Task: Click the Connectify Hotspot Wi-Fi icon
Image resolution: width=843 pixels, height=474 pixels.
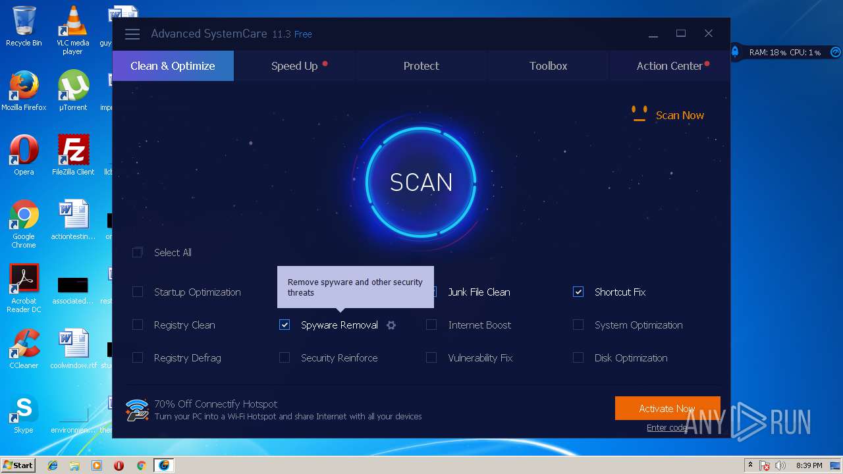Action: (x=137, y=410)
